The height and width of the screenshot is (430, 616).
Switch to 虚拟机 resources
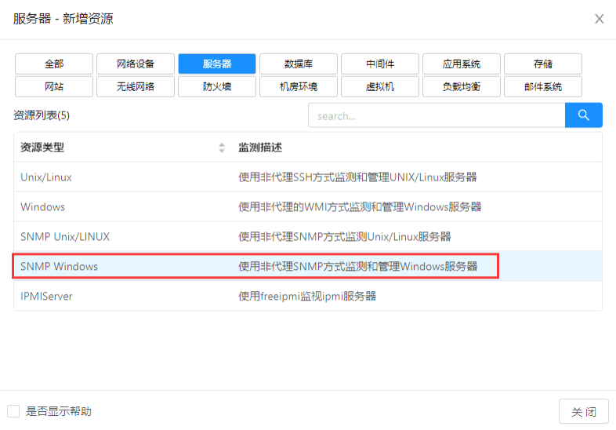click(x=380, y=86)
